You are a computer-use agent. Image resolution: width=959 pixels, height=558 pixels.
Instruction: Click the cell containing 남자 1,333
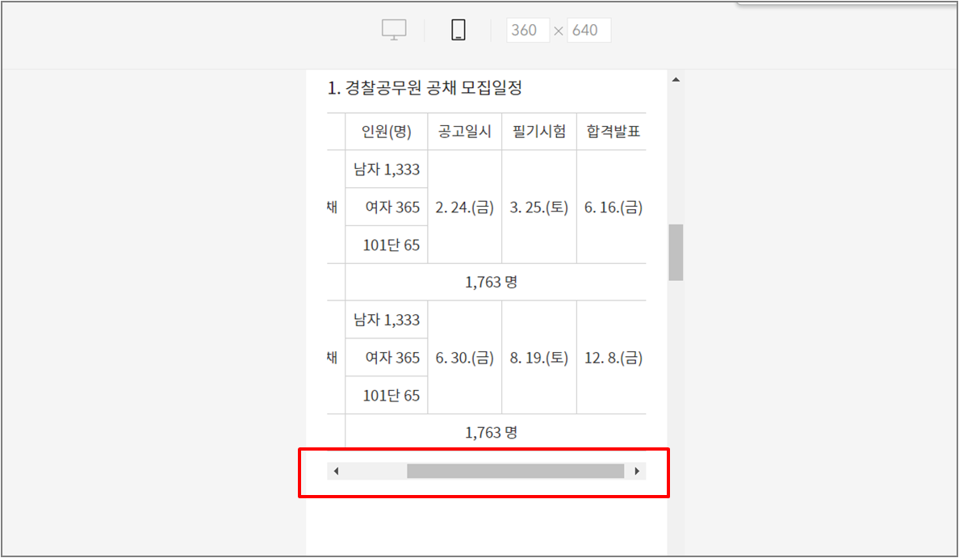tap(386, 170)
